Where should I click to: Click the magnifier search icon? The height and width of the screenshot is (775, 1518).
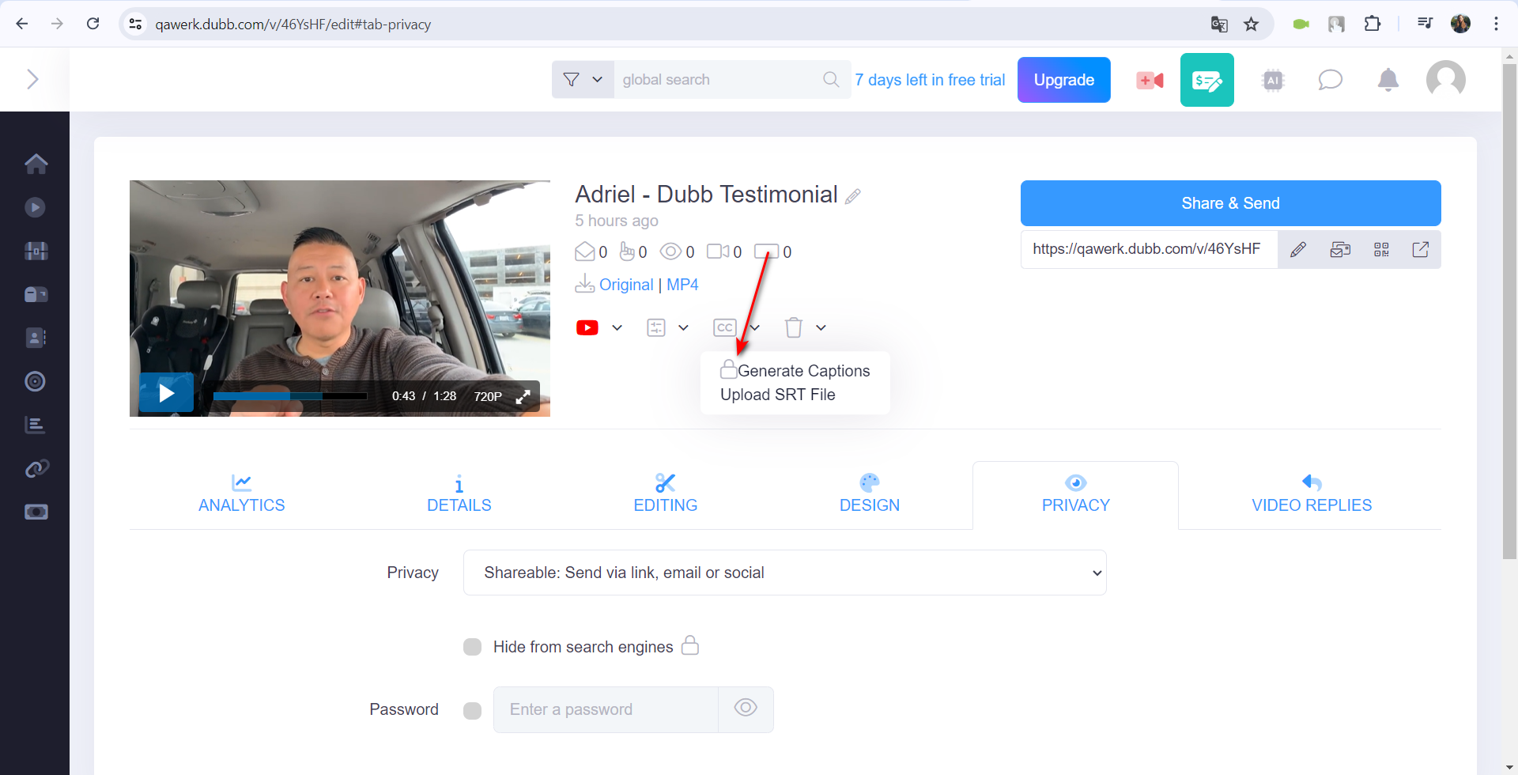[x=831, y=79]
